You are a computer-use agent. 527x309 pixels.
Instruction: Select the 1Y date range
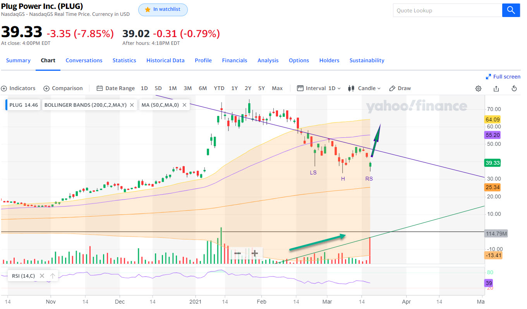tap(234, 88)
